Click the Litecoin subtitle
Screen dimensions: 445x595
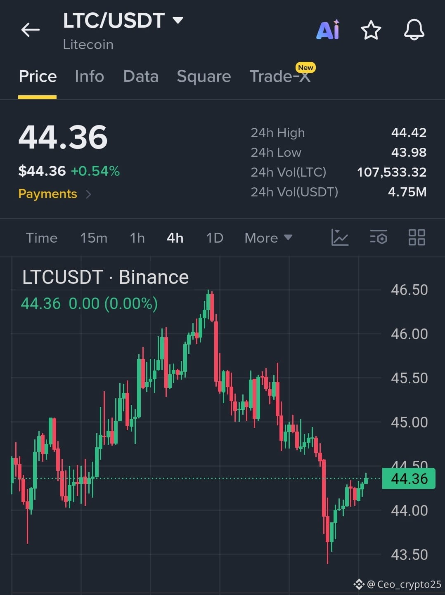coord(88,45)
